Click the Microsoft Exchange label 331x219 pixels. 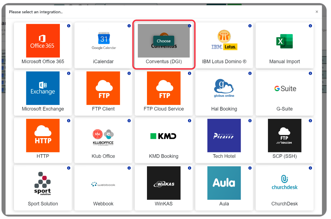pos(43,109)
